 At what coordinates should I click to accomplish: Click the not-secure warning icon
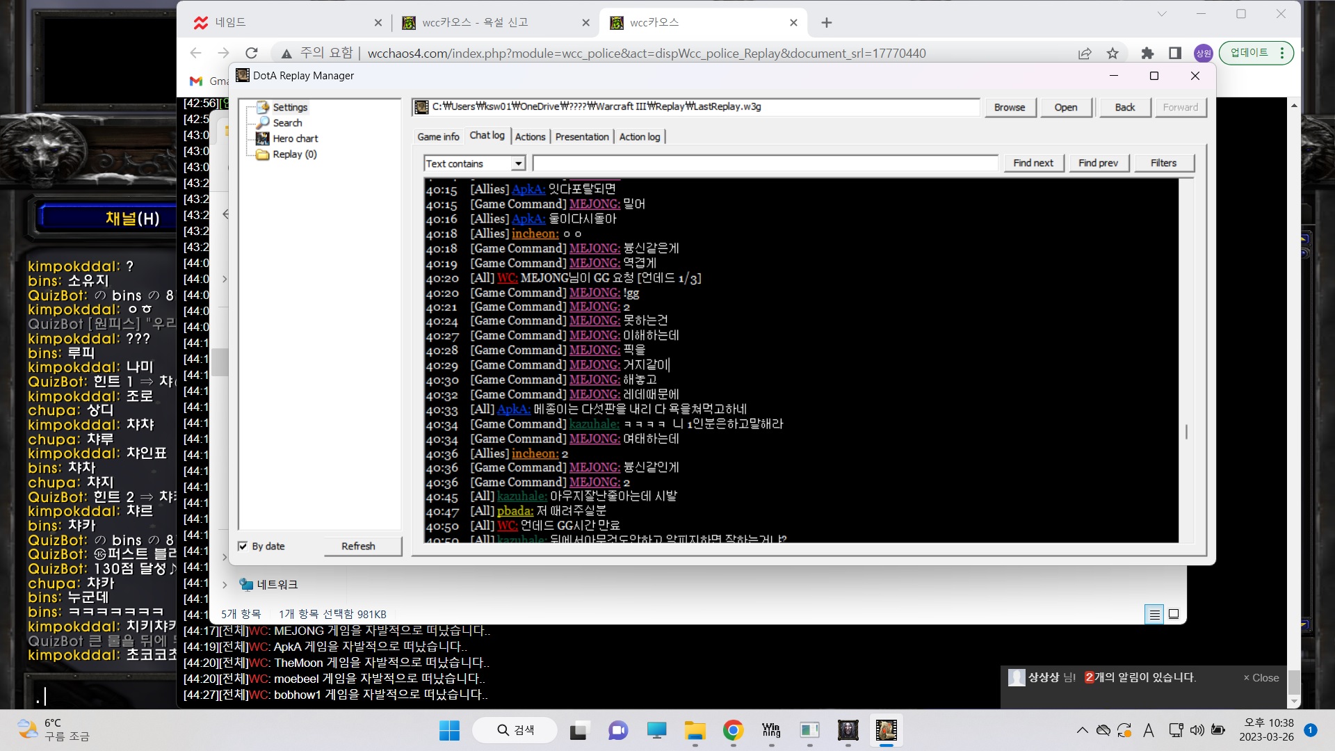pyautogui.click(x=286, y=54)
